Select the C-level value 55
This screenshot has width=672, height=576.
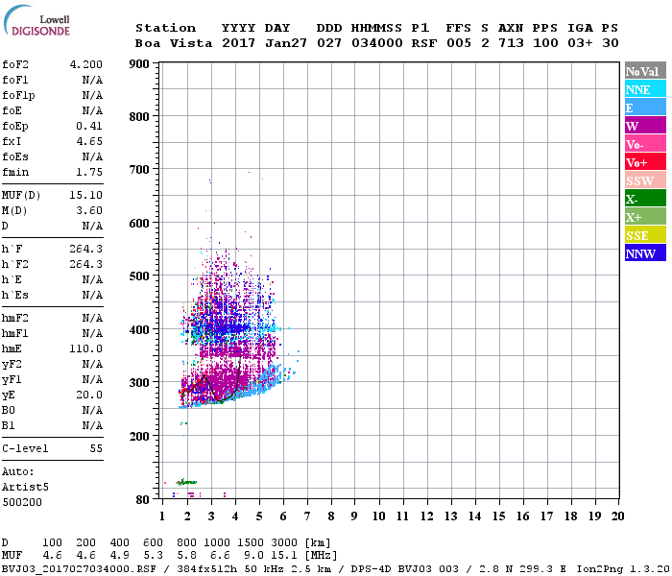pos(96,448)
